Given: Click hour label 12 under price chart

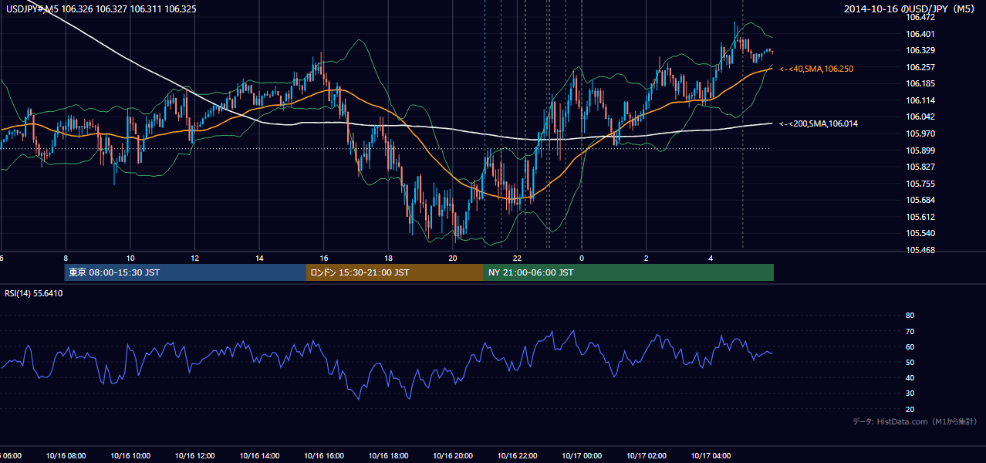Looking at the screenshot, I should pyautogui.click(x=194, y=258).
